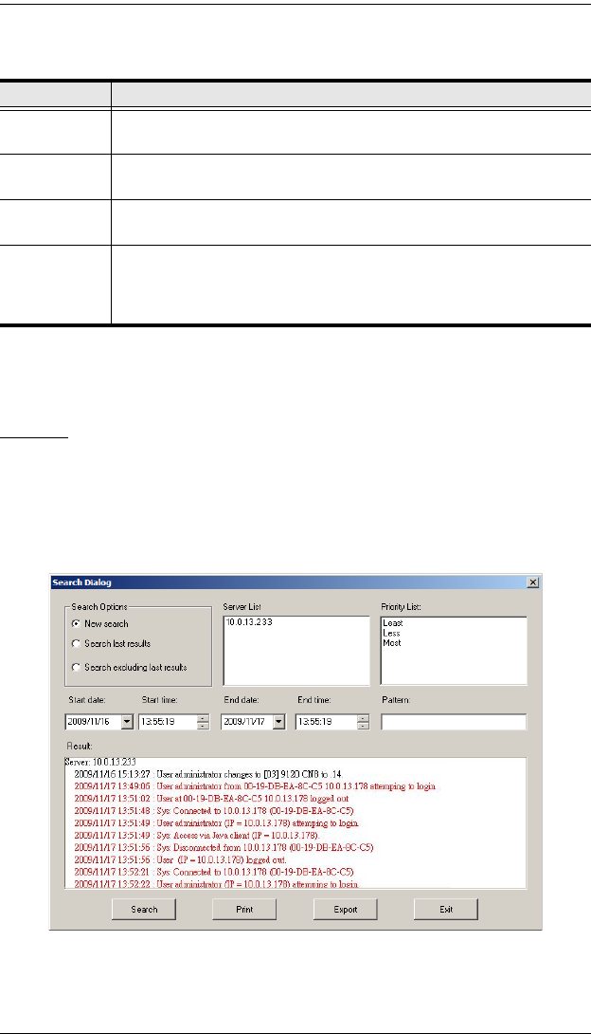Select Less in Priority List
This screenshot has height=1034, width=591.
tap(391, 633)
